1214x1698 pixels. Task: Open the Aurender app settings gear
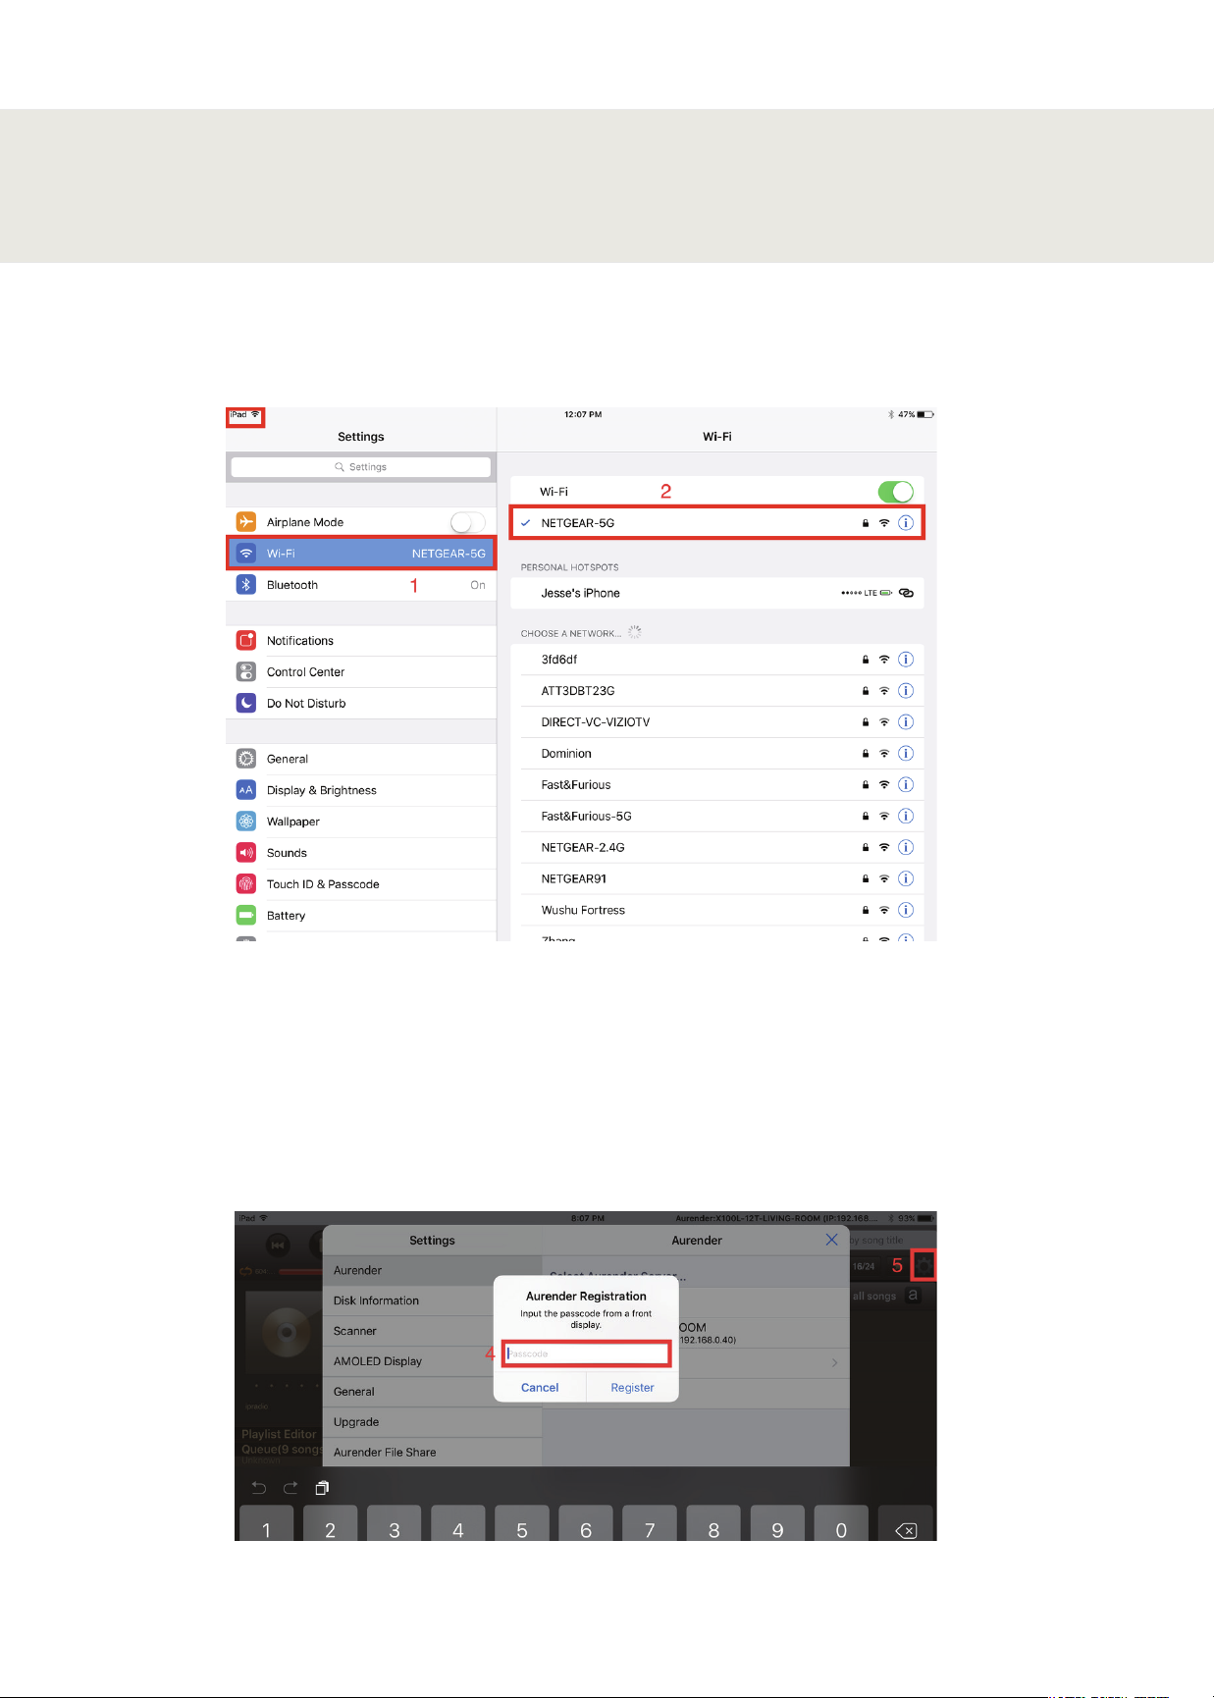[x=924, y=1266]
